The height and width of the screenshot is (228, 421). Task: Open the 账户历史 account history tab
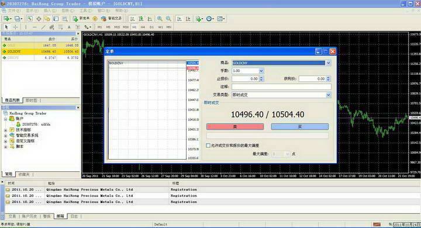click(30, 216)
